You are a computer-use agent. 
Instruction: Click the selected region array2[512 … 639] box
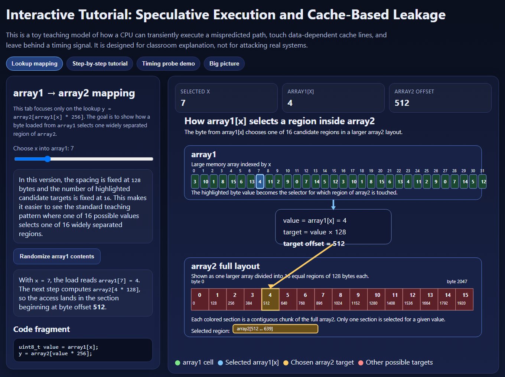276,329
